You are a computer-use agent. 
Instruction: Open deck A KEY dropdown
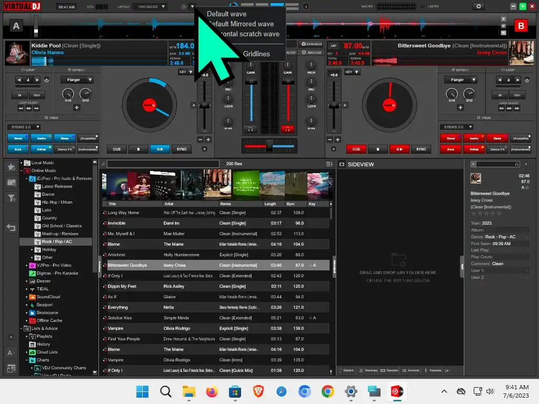click(x=186, y=72)
